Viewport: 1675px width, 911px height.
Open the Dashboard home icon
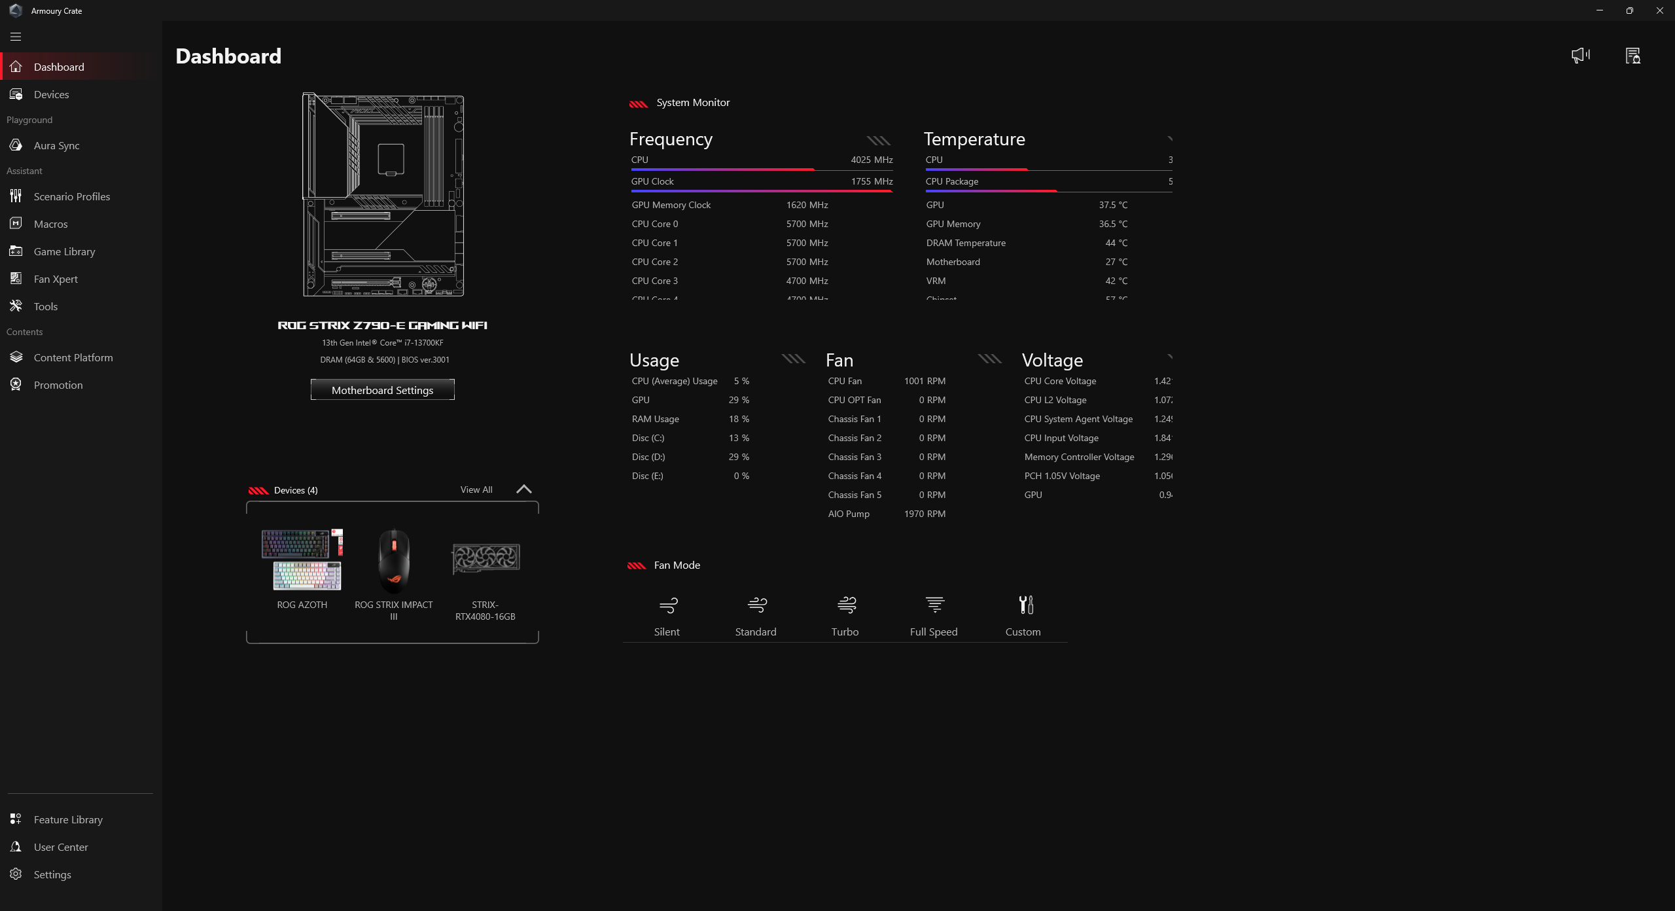pos(16,67)
